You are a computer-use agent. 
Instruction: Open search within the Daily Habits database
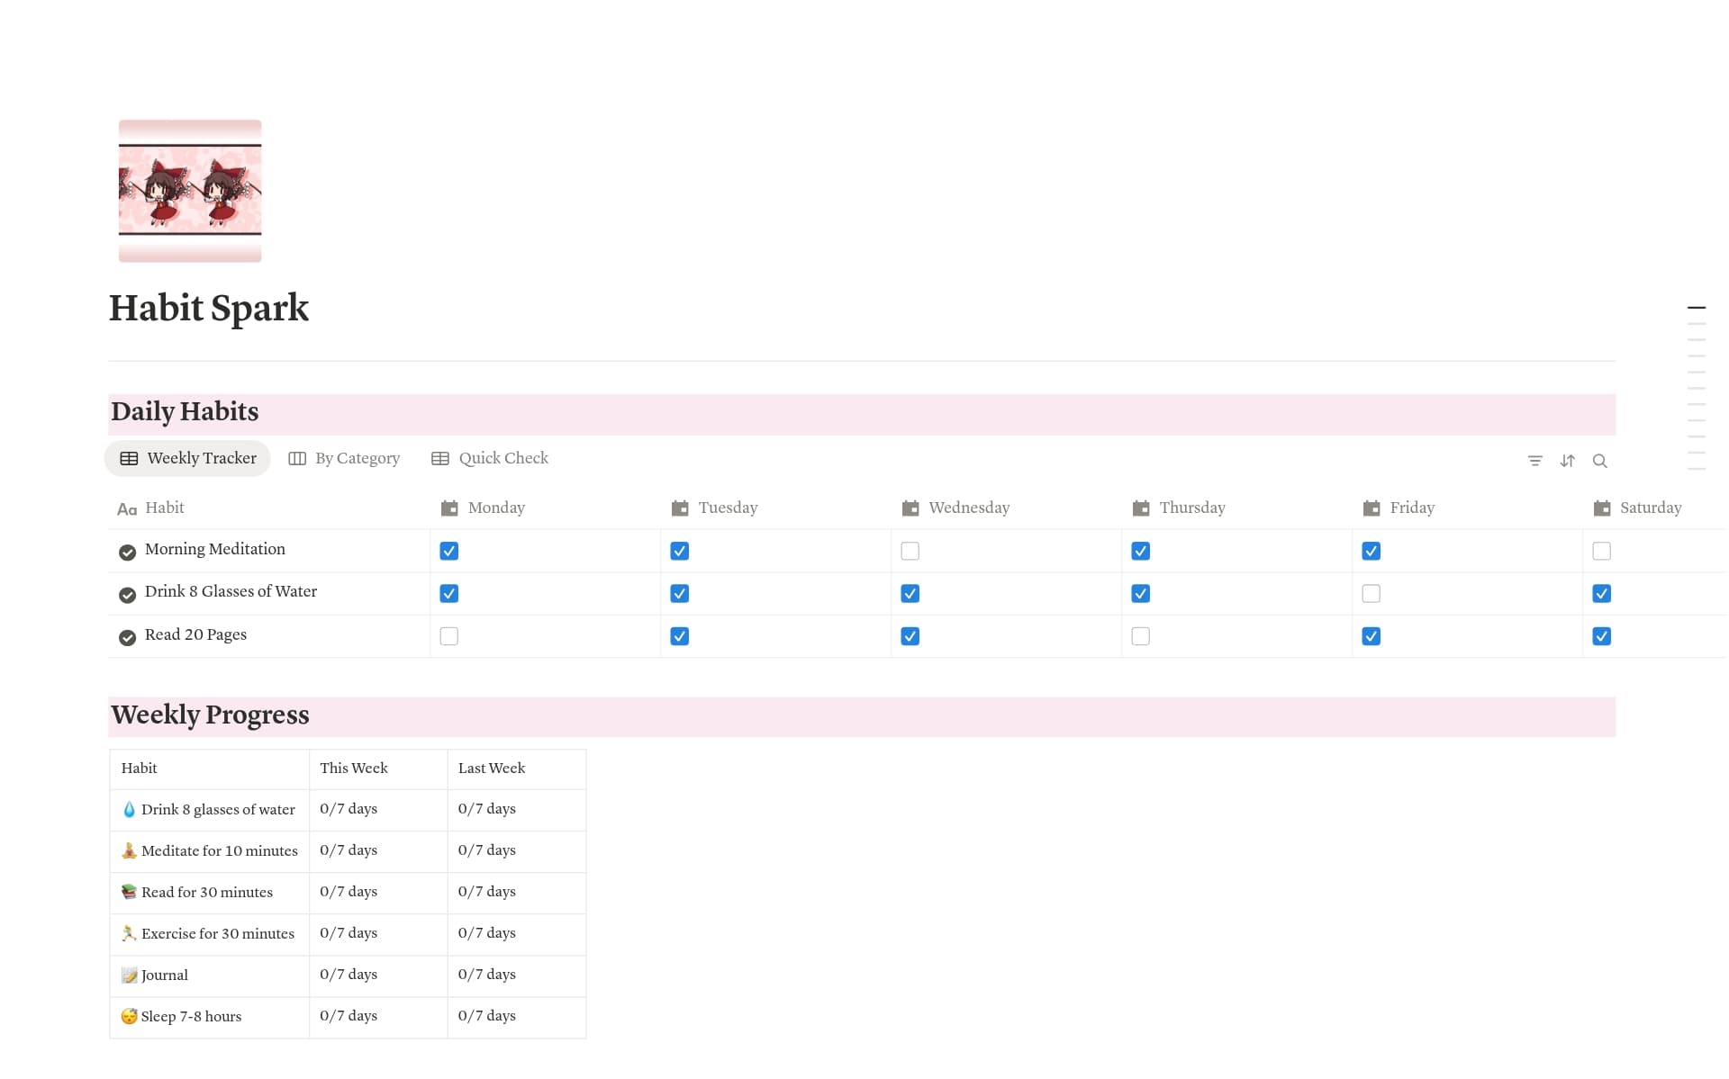pyautogui.click(x=1600, y=460)
